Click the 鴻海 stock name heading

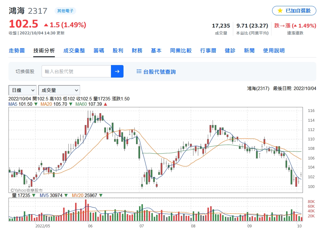(x=17, y=11)
